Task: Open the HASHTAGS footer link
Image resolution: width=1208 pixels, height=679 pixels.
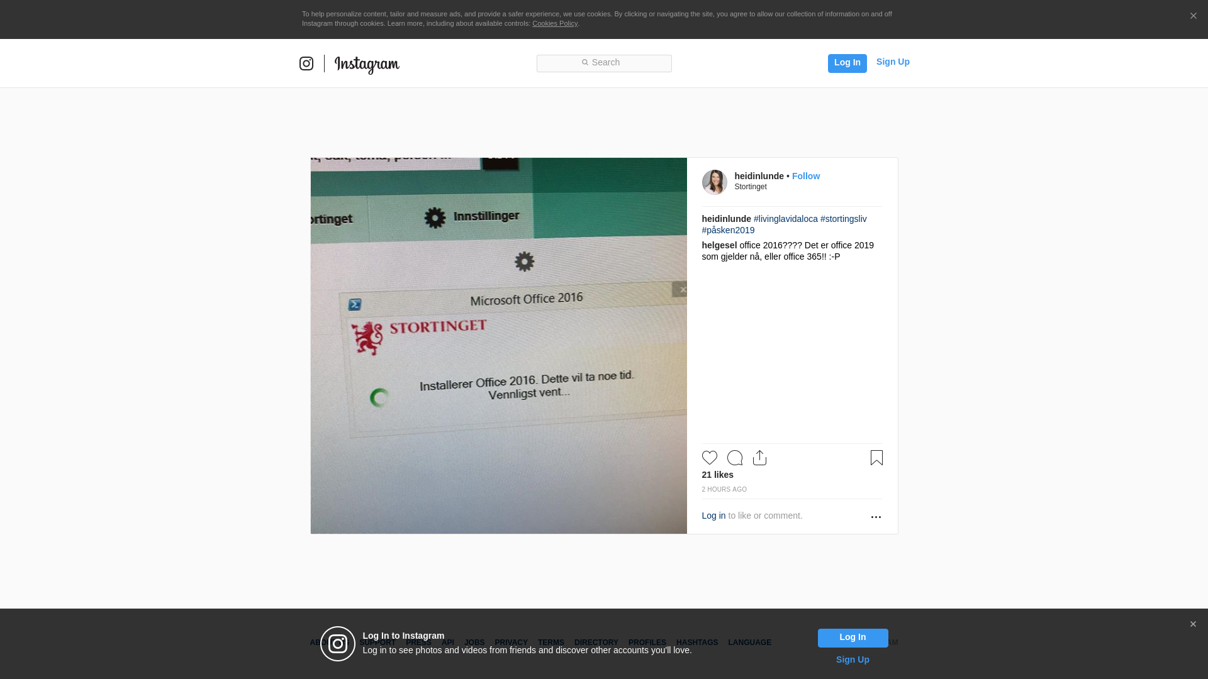Action: (x=696, y=643)
